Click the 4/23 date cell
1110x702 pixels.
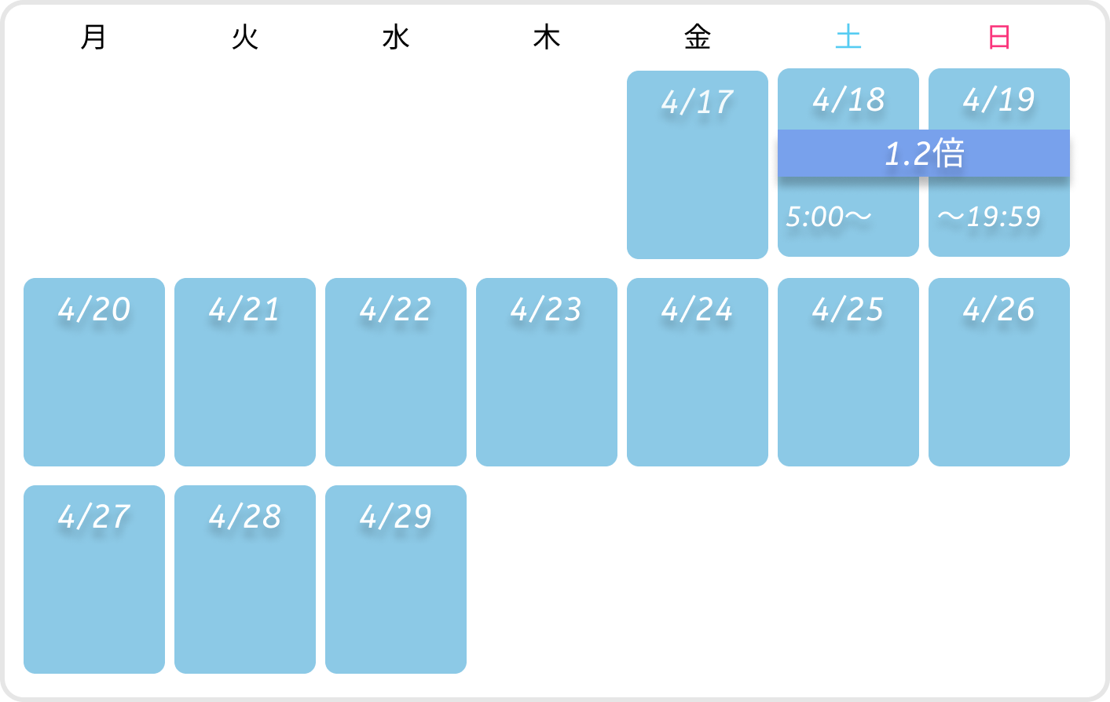(547, 372)
